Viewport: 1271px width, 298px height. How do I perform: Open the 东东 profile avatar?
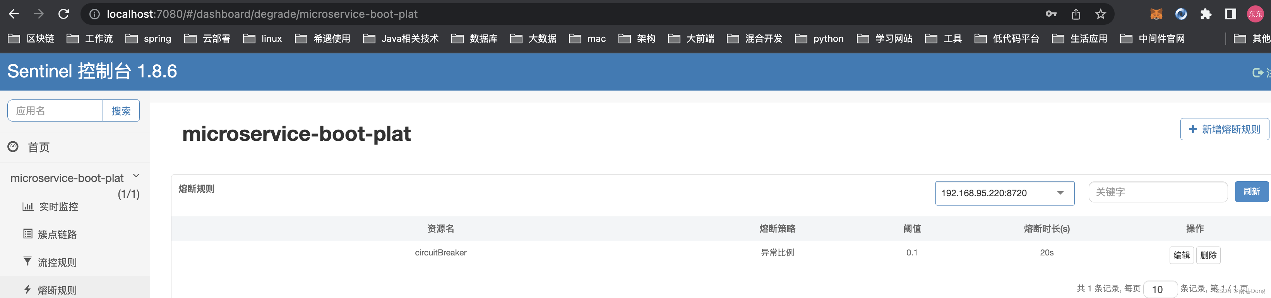[x=1255, y=14]
